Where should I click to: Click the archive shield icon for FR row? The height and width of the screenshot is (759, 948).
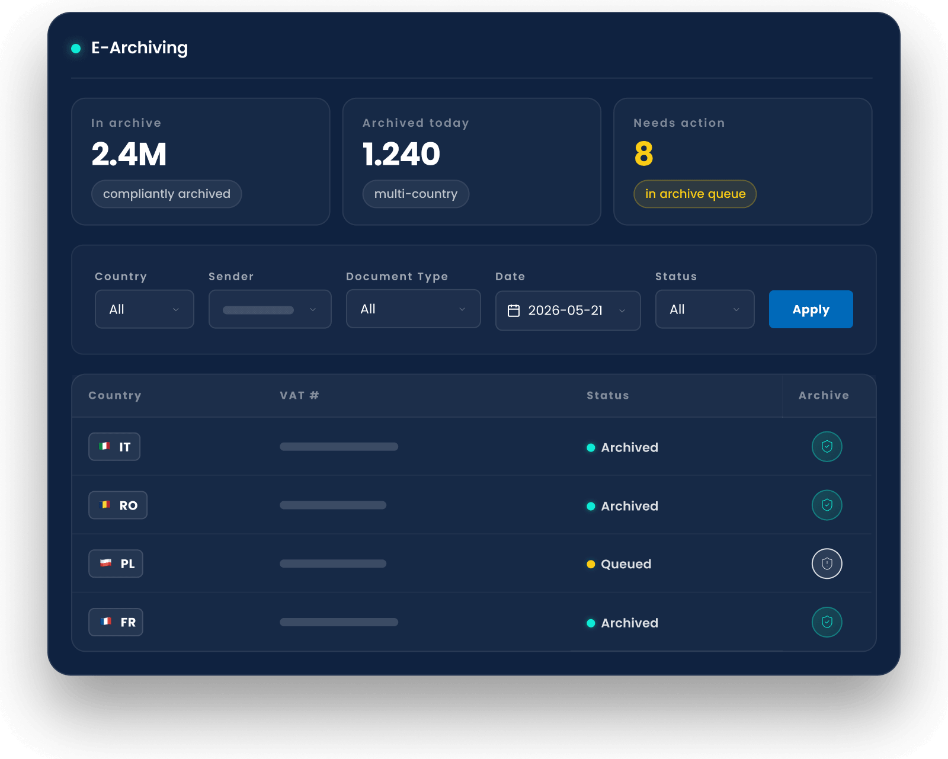[827, 622]
